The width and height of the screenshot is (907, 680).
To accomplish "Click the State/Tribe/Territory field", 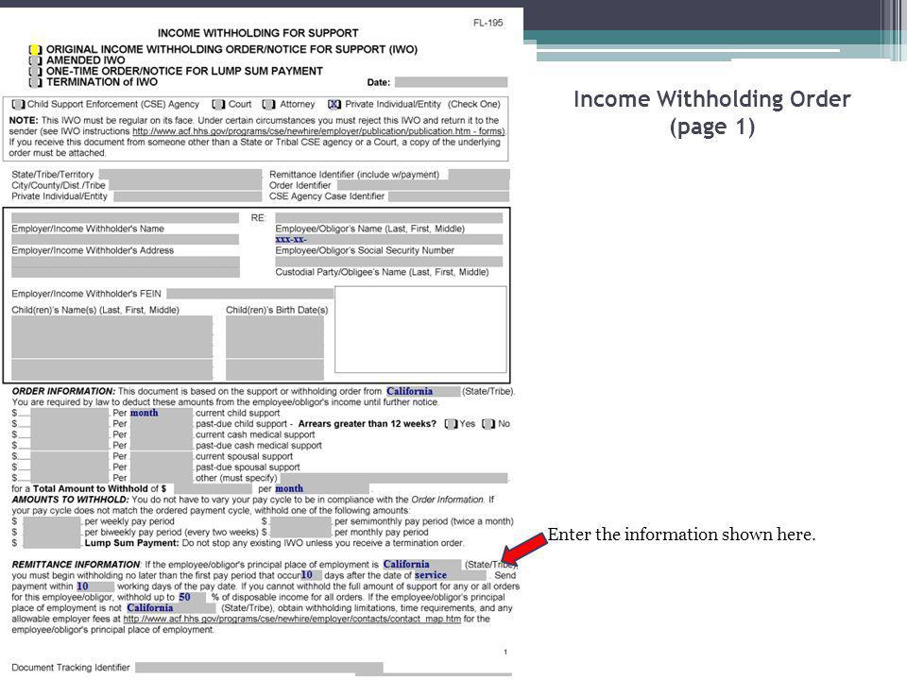I will 180,175.
